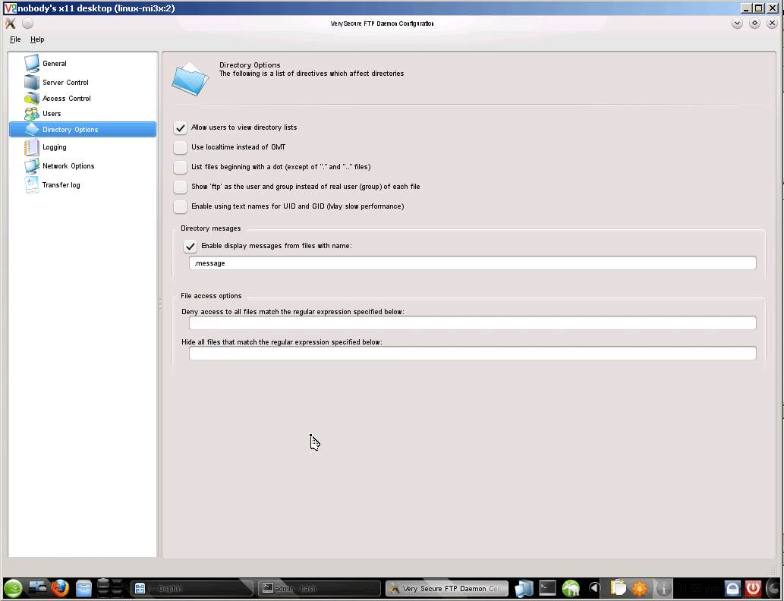Switch to the Dolphin taskbar window
Viewport: 784px width, 601px height.
point(192,589)
